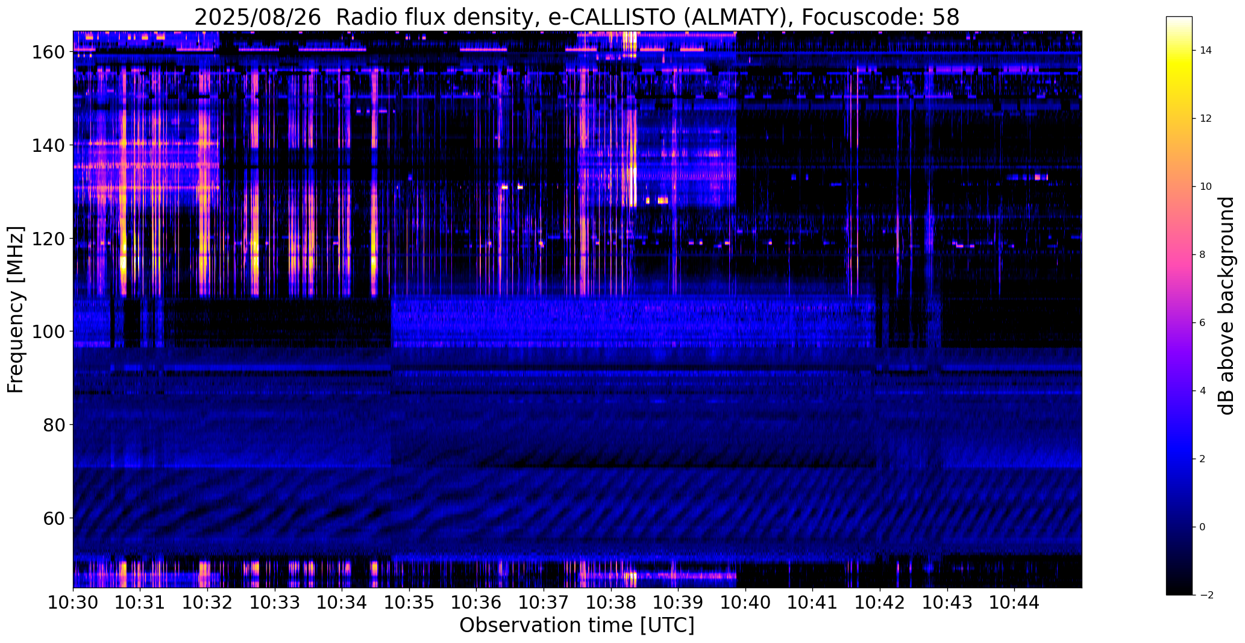
Task: Click the 10:44 time tick label
Action: [1014, 602]
